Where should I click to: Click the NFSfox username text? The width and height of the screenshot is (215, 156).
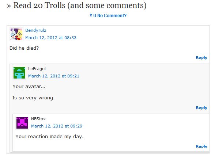point(38,119)
